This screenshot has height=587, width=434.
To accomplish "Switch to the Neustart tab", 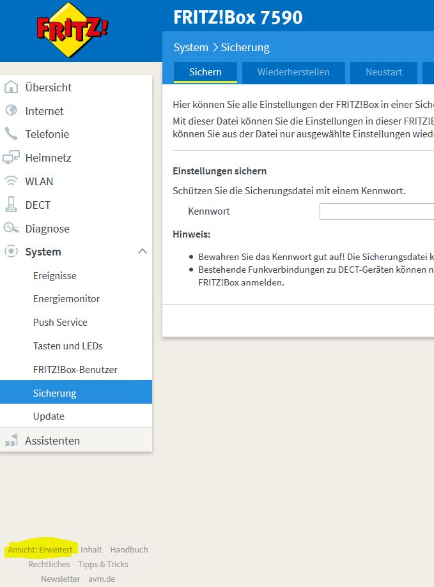I will click(x=384, y=72).
